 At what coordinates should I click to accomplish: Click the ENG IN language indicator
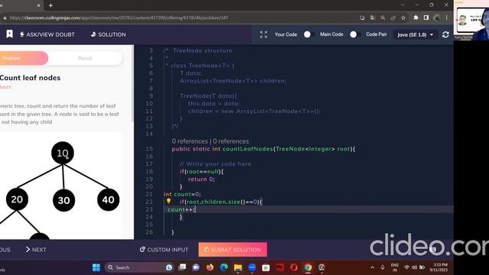[394, 267]
